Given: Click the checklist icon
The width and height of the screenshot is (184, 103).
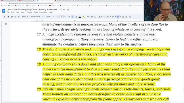Looking at the screenshot, I should (108, 17).
